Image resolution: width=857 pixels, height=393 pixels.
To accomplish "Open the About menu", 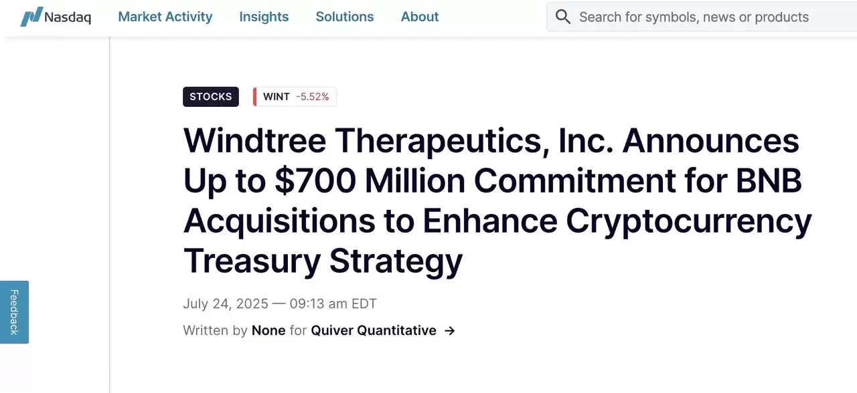I will point(420,17).
